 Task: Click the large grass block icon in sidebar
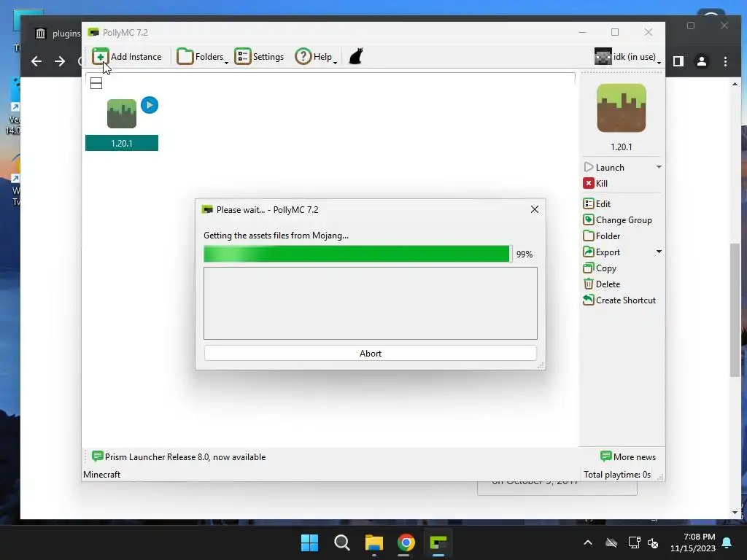click(x=622, y=108)
